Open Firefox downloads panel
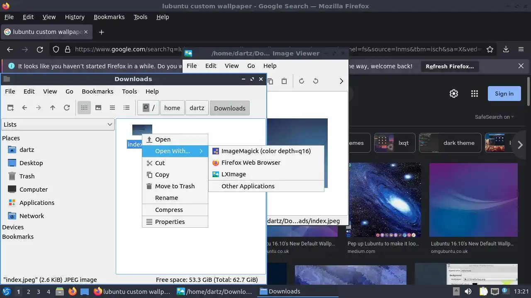This screenshot has height=298, width=531. pos(506,49)
